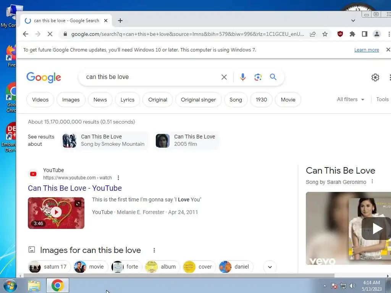The width and height of the screenshot is (391, 293).
Task: See results about 2005 film
Action: 186,140
